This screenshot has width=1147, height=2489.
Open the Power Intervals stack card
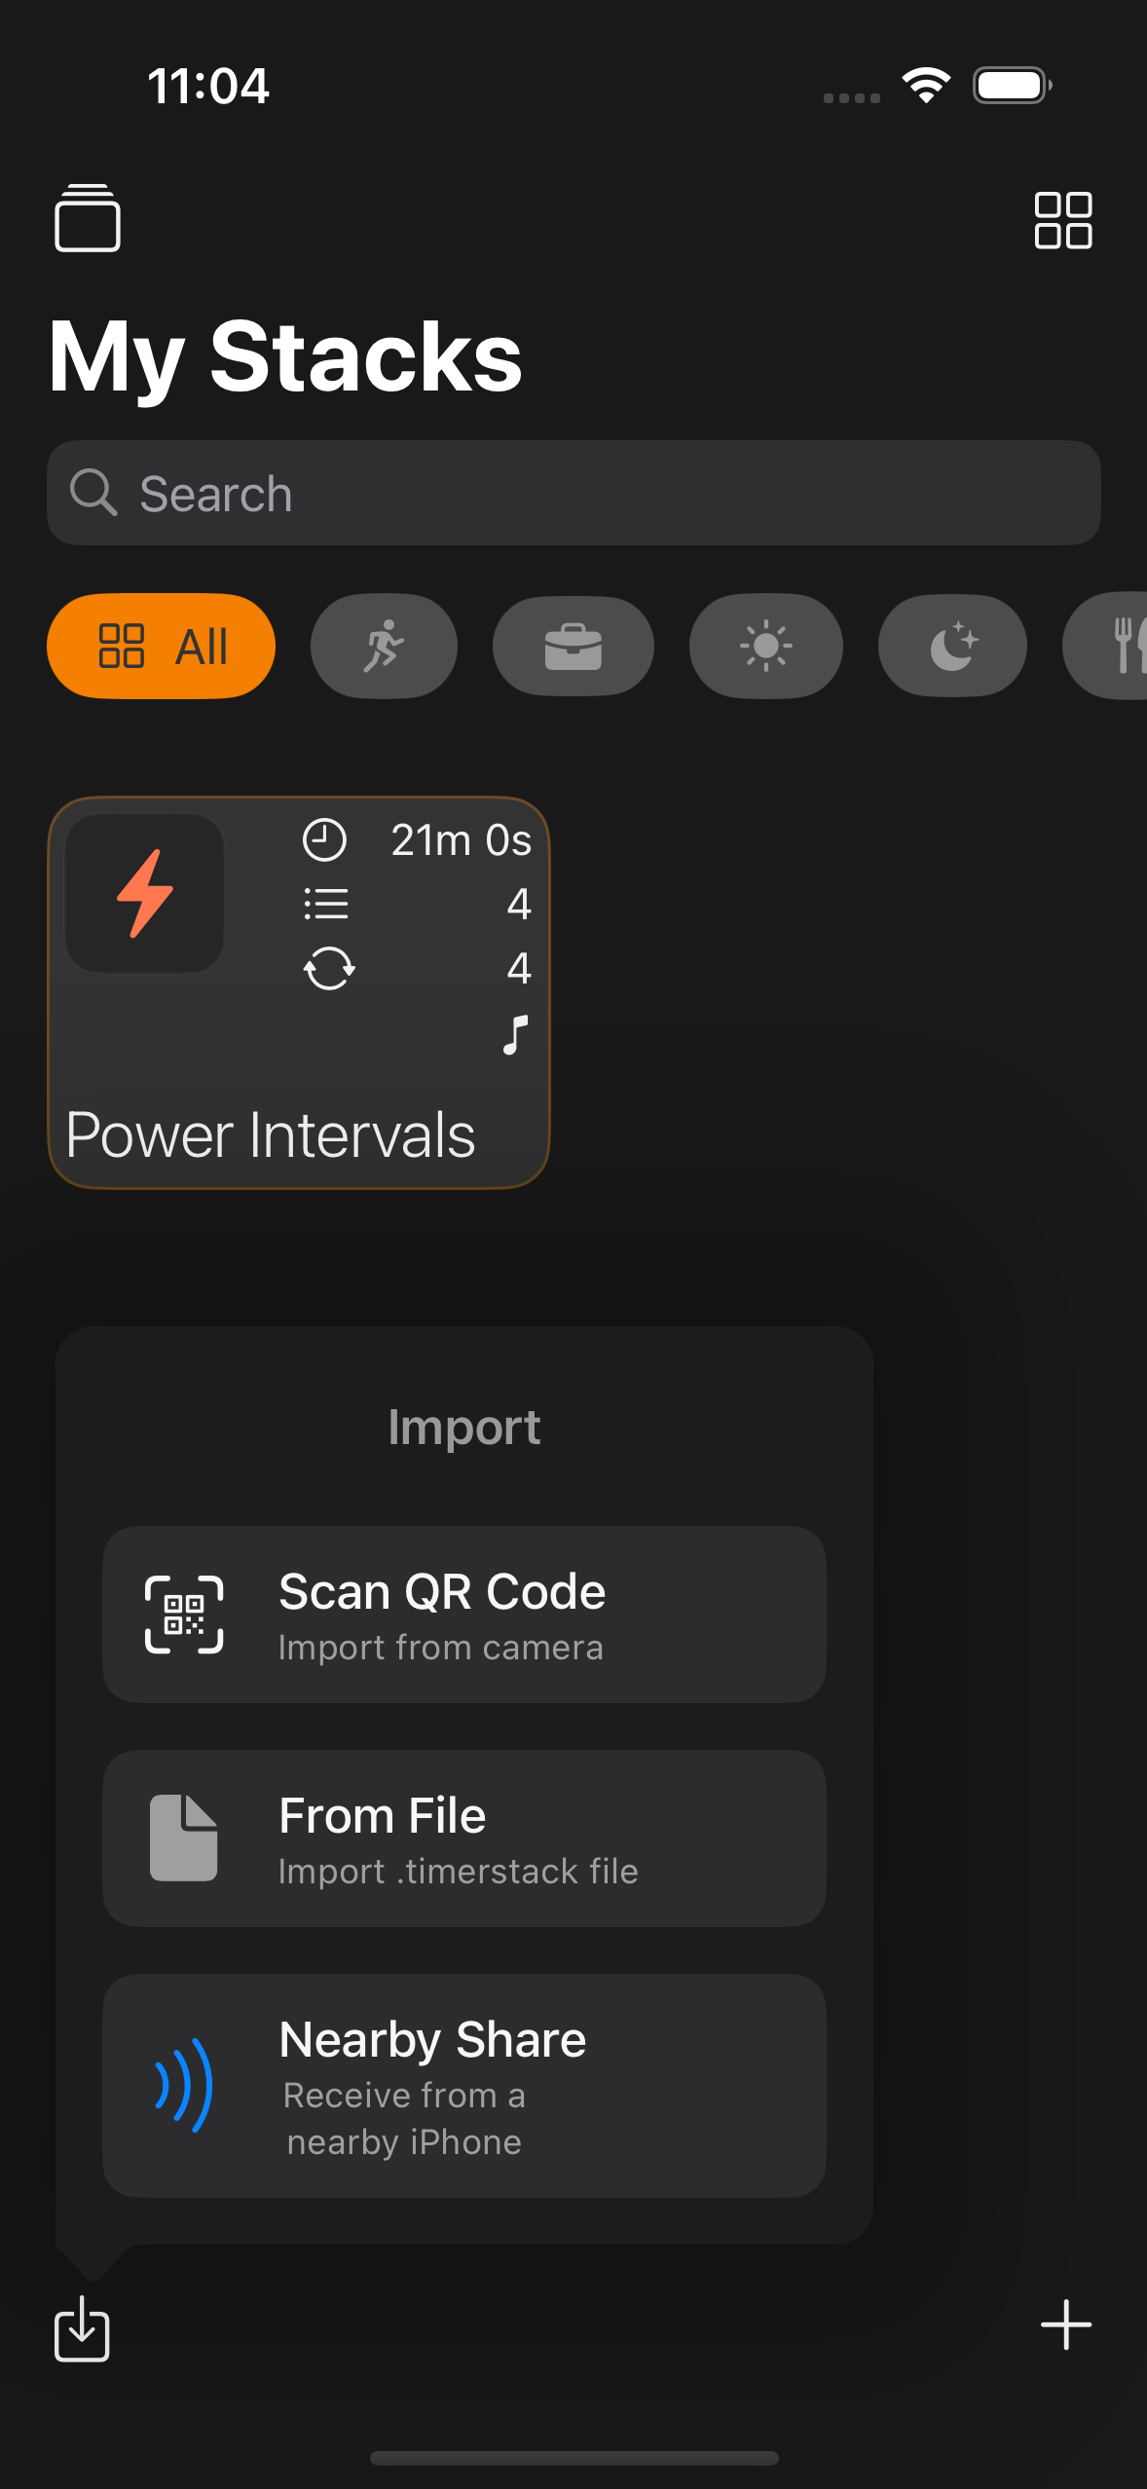coord(299,991)
